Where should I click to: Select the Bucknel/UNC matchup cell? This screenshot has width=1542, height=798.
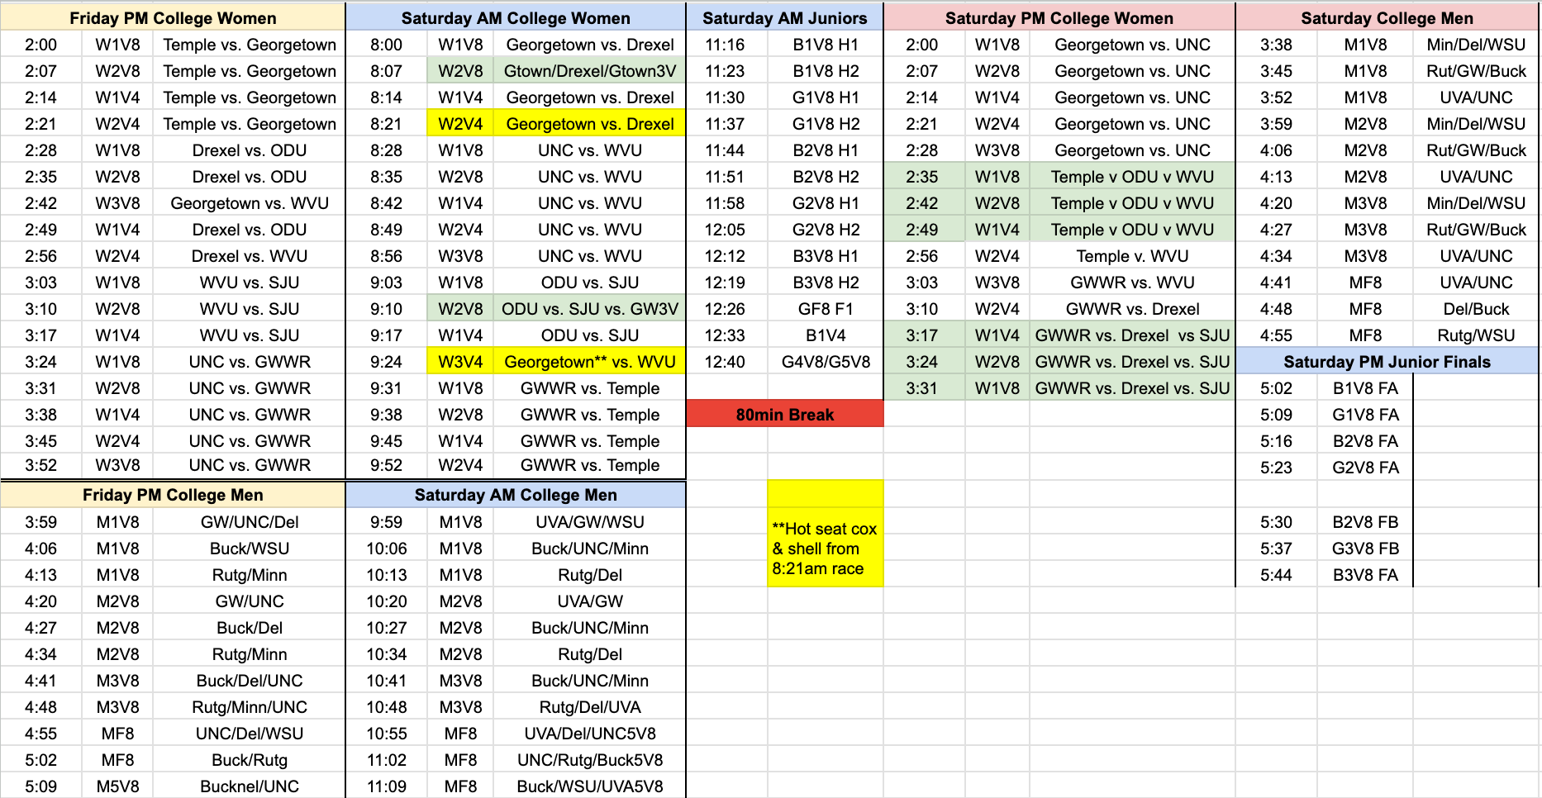[250, 786]
